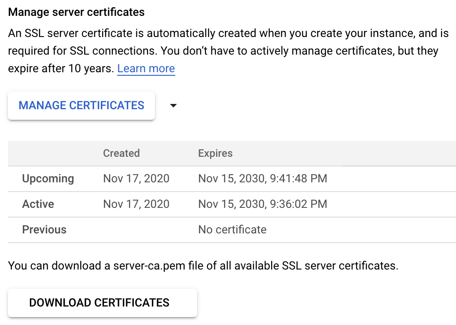This screenshot has width=456, height=325.
Task: Click the Manage server certificates heading
Action: [76, 12]
